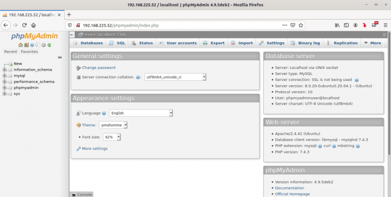Open MySQL documentation page icon in sidebar

coord(37,45)
